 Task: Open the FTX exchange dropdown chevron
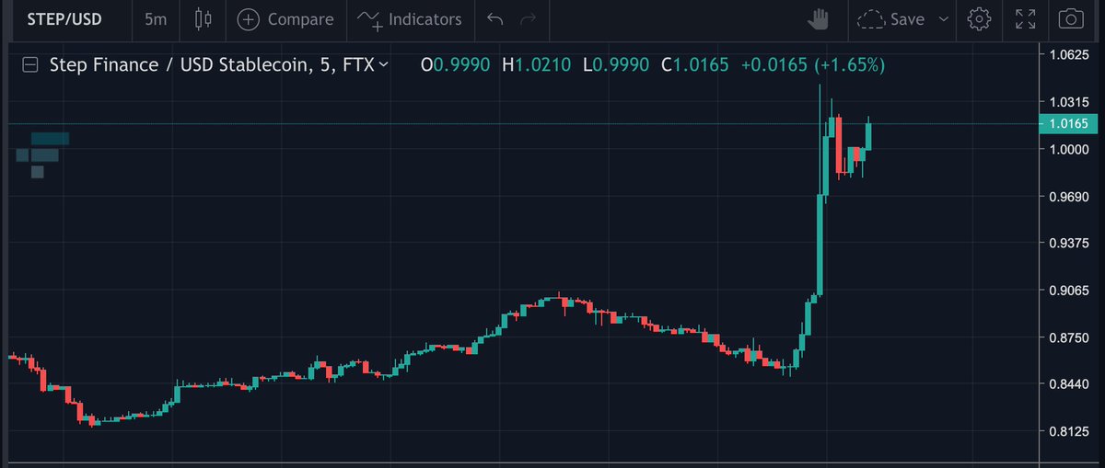(x=384, y=65)
